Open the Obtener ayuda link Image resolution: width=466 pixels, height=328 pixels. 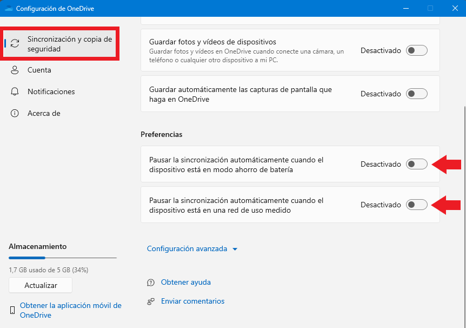pyautogui.click(x=186, y=282)
